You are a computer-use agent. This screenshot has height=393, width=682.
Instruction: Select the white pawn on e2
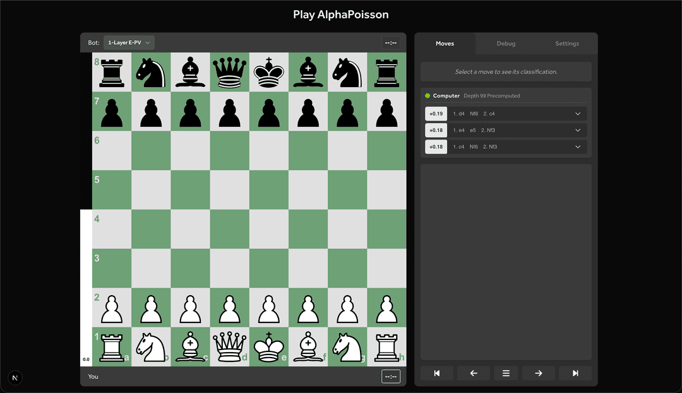click(269, 307)
